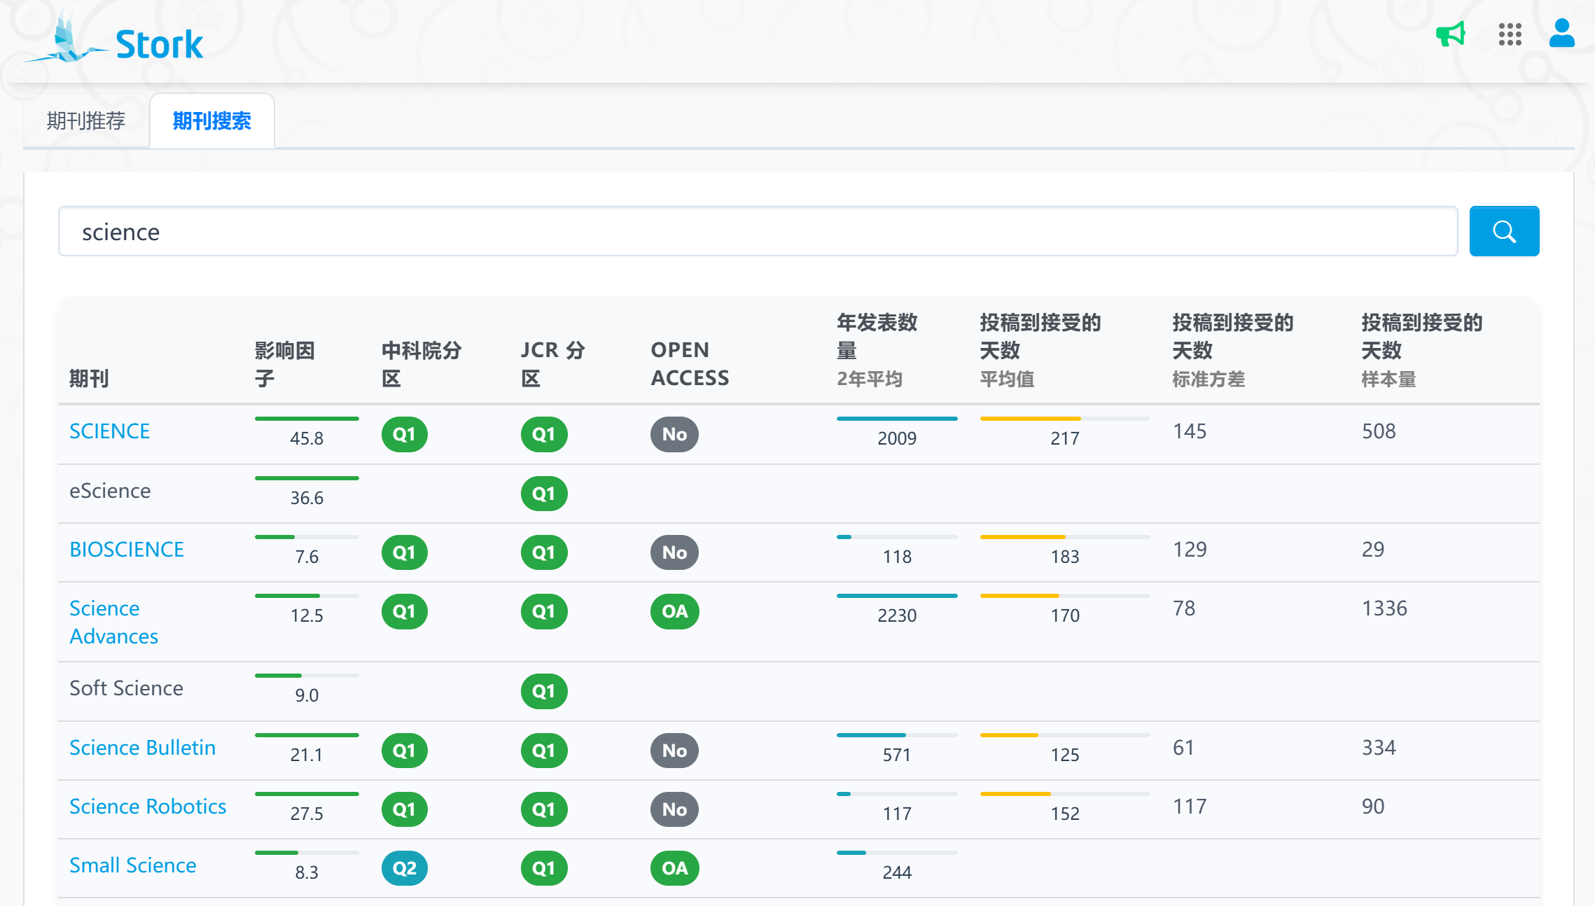Click the OA badge for Science Advances
The height and width of the screenshot is (906, 1595).
(674, 611)
